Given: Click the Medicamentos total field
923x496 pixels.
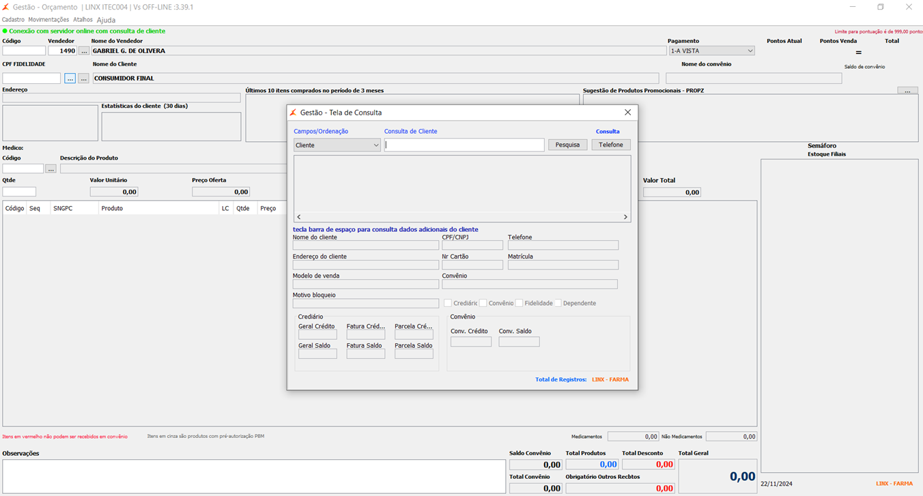Looking at the screenshot, I should point(633,437).
